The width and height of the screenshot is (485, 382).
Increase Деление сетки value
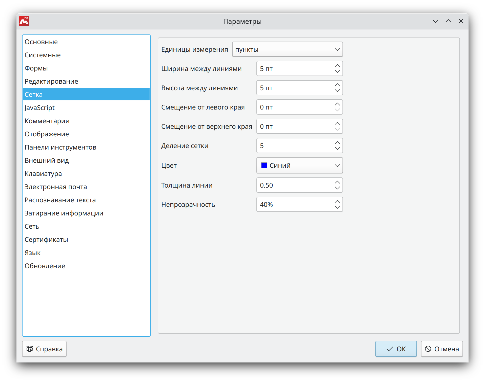tap(337, 143)
